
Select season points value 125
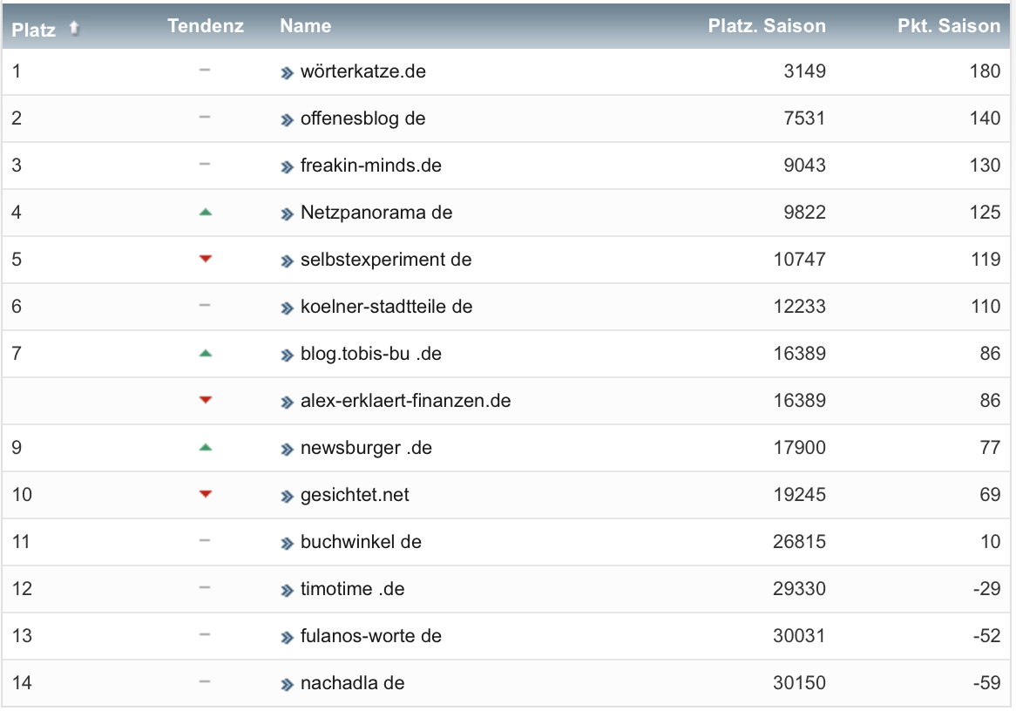pyautogui.click(x=985, y=213)
